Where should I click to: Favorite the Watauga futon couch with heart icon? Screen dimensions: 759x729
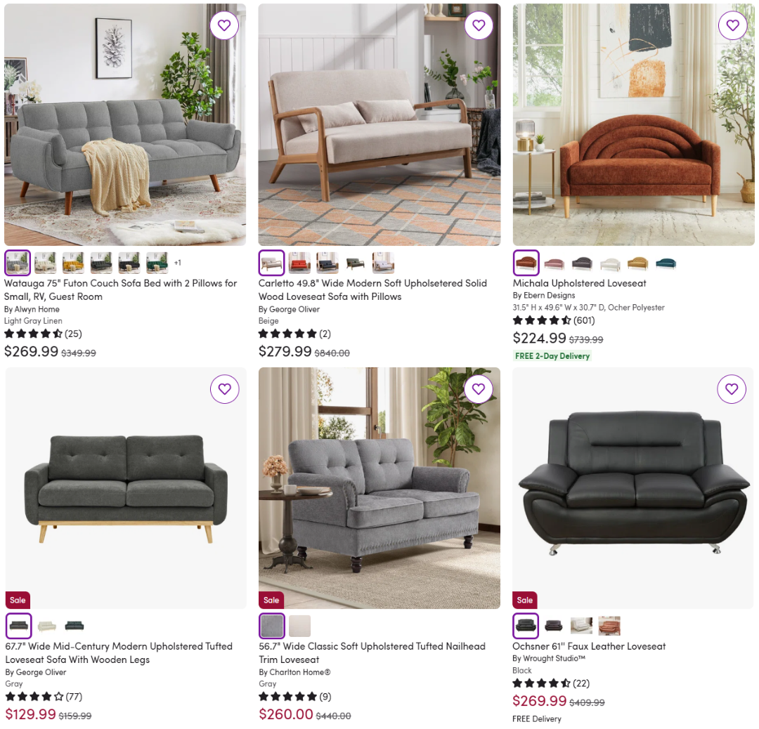click(x=224, y=25)
